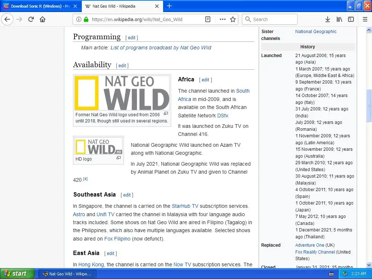372x279 pixels.
Task: Select Nat Geo Wild taskbar window button
Action: (68, 274)
